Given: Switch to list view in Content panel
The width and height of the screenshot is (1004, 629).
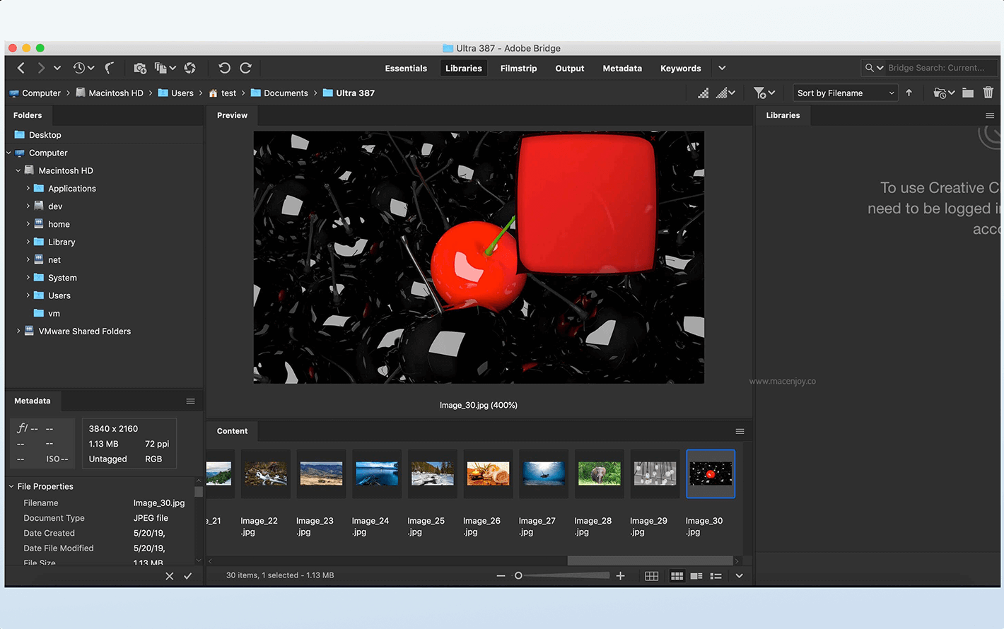Looking at the screenshot, I should tap(716, 576).
